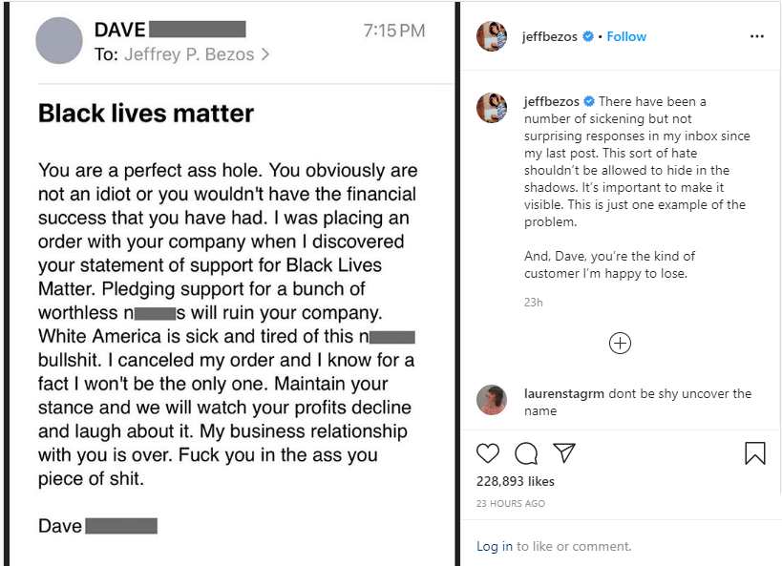Open comments with the speech bubble icon
Screen dimensions: 782x566
(526, 453)
